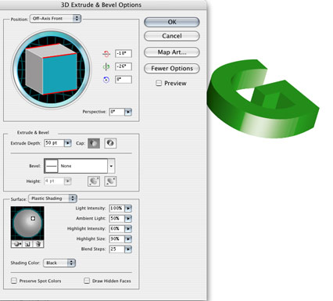The height and width of the screenshot is (301, 333).
Task: Toggle Draw Hidden Faces option
Action: tap(87, 281)
